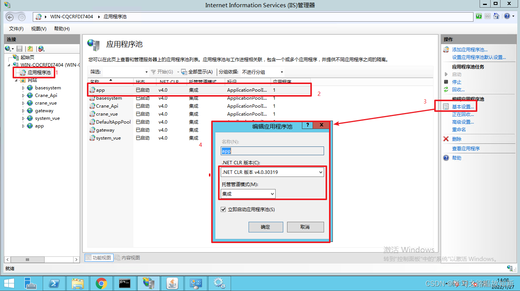Select the Crane_Api row in pool list
520x291 pixels.
pyautogui.click(x=199, y=106)
